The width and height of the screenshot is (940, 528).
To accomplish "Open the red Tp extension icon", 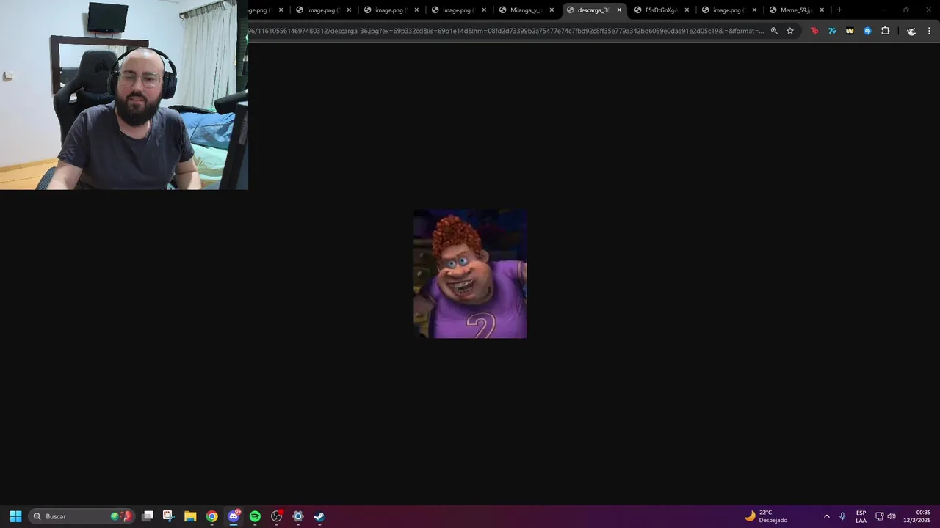I will click(814, 31).
